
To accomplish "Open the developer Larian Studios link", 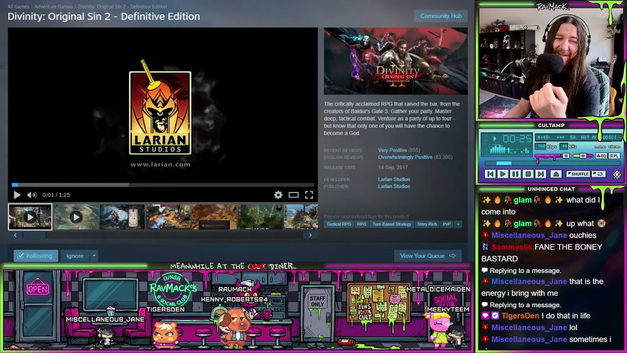I will [x=394, y=179].
